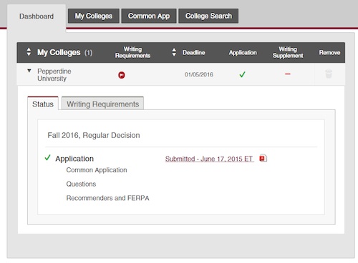Sort colleges using My Colleges arrows

coord(29,52)
